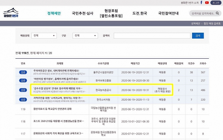Click 문화재청 한국전통문화대학교 agency cell
This screenshot has width=223, height=140.
[103, 134]
